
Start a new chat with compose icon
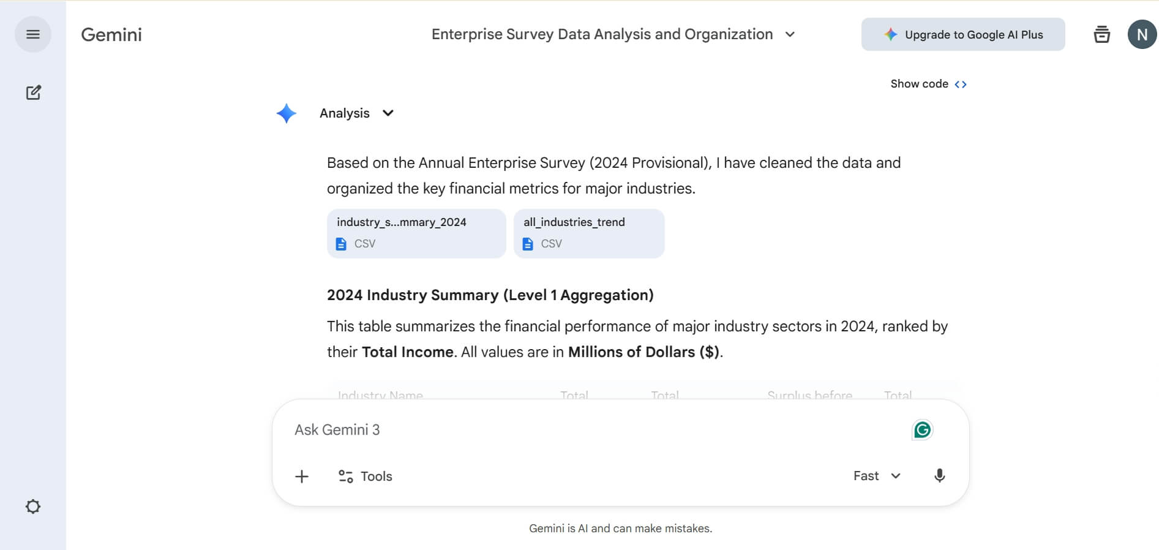(x=33, y=92)
